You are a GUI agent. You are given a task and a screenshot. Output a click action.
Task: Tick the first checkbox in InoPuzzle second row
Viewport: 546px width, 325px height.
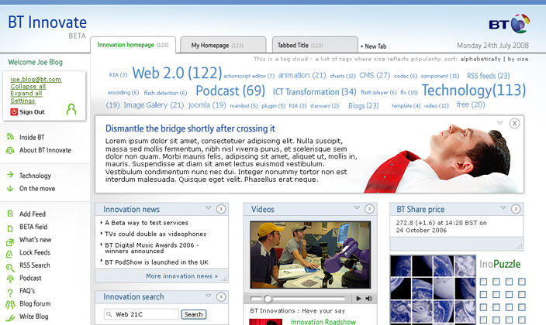click(483, 294)
